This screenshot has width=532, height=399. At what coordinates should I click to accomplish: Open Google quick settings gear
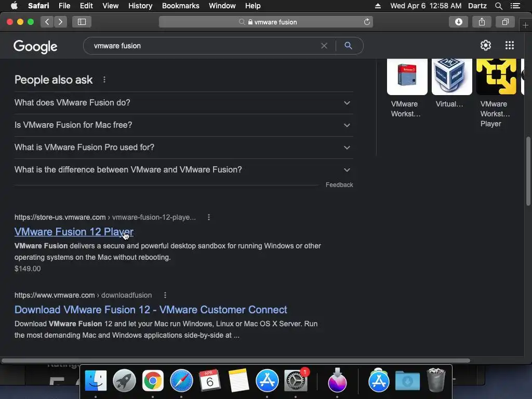[486, 45]
